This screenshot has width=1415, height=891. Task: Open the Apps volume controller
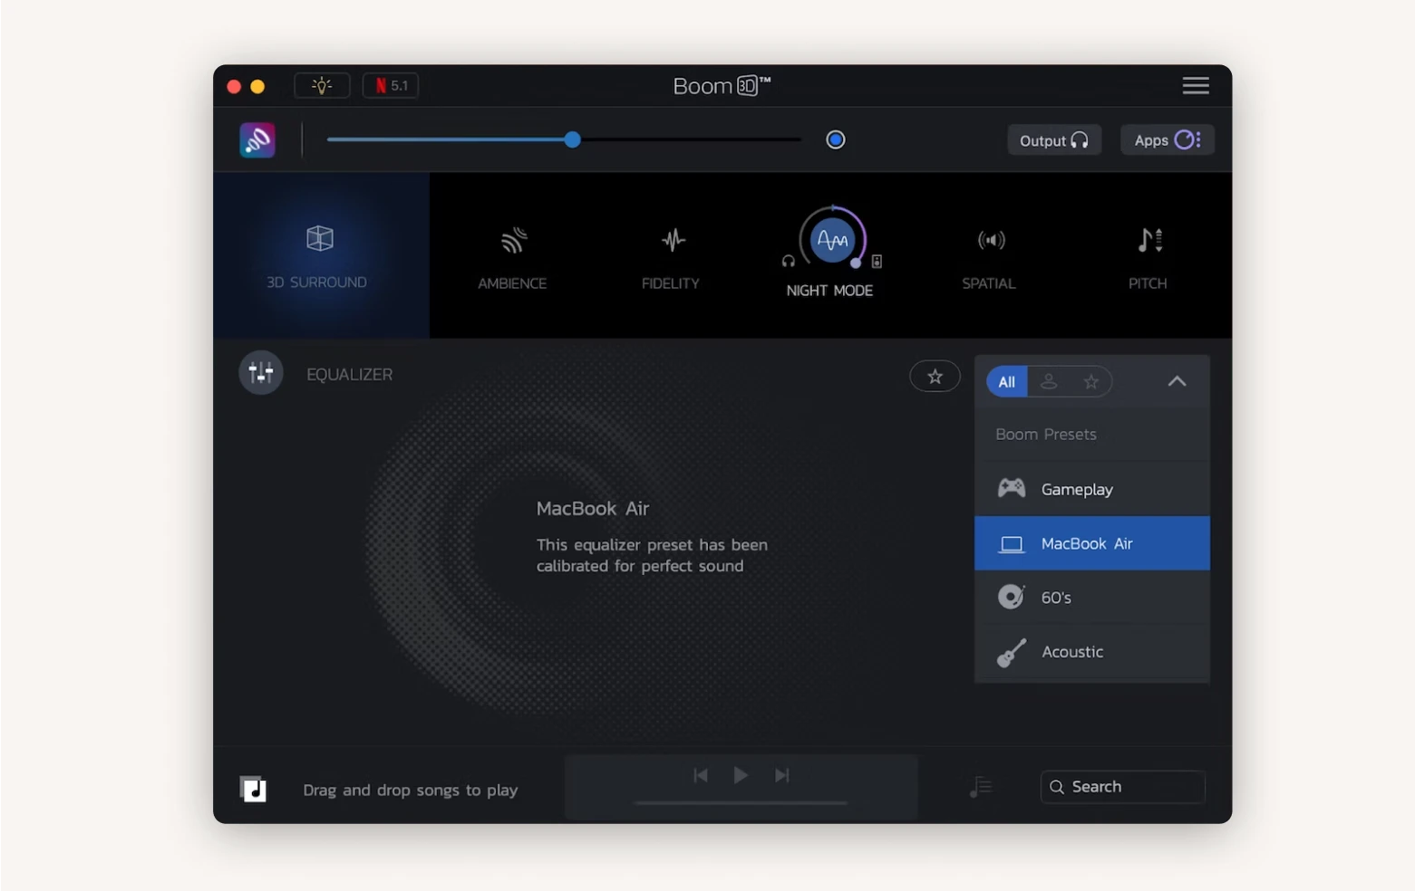[1168, 140]
